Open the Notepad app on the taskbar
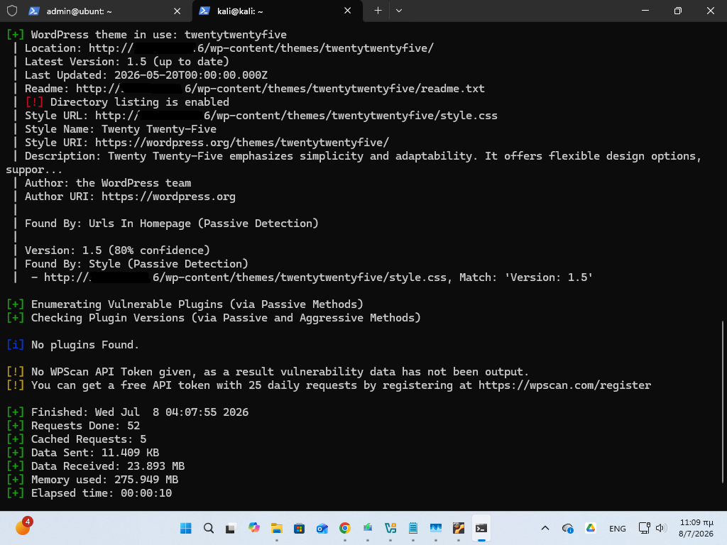727x545 pixels. [413, 528]
